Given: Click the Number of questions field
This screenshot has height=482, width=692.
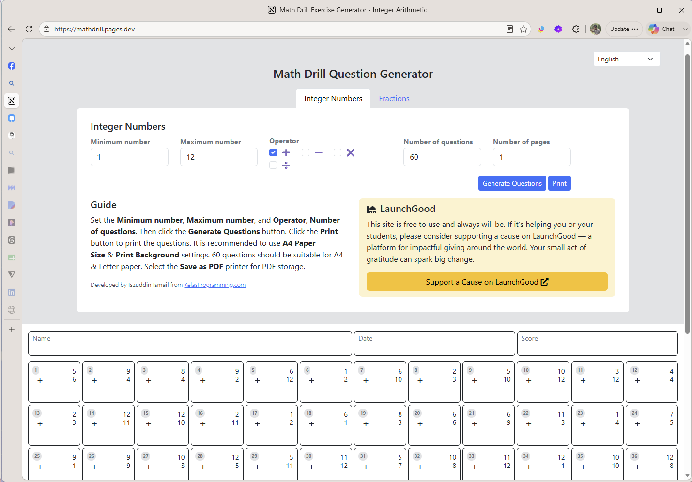Looking at the screenshot, I should 442,157.
